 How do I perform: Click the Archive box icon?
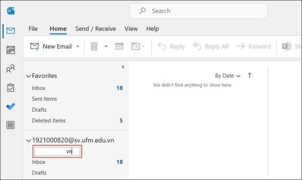(x=119, y=46)
